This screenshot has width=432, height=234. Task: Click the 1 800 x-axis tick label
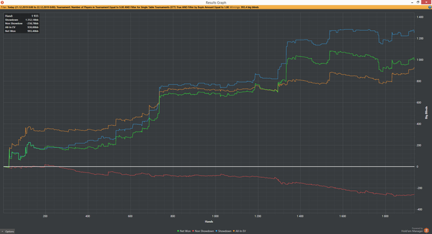pyautogui.click(x=385, y=216)
